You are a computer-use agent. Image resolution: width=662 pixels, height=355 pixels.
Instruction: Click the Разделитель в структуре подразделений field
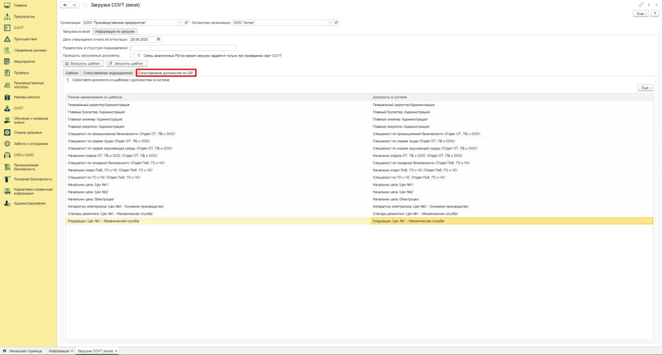(x=182, y=48)
